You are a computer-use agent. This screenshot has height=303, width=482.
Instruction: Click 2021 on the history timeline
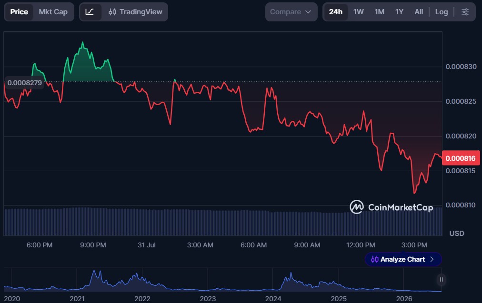pyautogui.click(x=77, y=299)
